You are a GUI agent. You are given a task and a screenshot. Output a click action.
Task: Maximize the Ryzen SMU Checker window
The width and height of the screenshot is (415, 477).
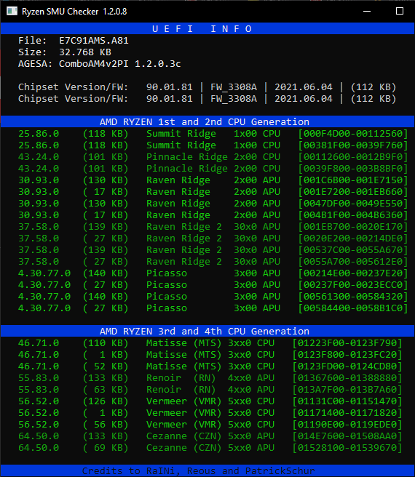point(400,11)
